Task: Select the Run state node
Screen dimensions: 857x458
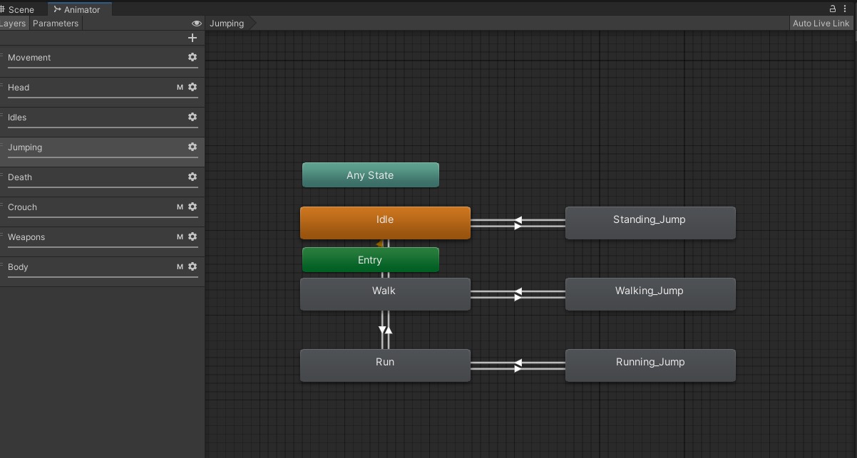Action: (x=385, y=365)
